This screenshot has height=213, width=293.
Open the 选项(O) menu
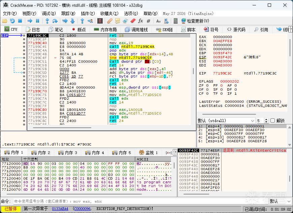(x=131, y=13)
